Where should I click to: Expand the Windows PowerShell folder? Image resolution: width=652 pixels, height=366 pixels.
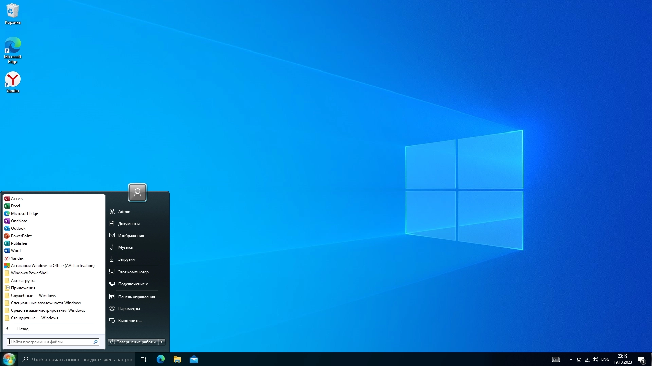pos(30,273)
